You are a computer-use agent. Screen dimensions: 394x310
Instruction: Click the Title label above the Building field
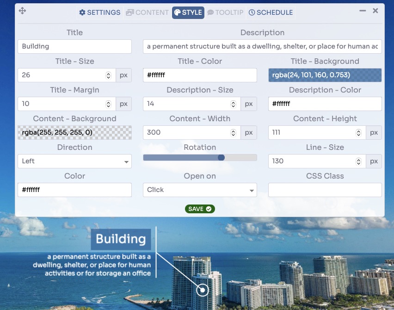click(74, 32)
